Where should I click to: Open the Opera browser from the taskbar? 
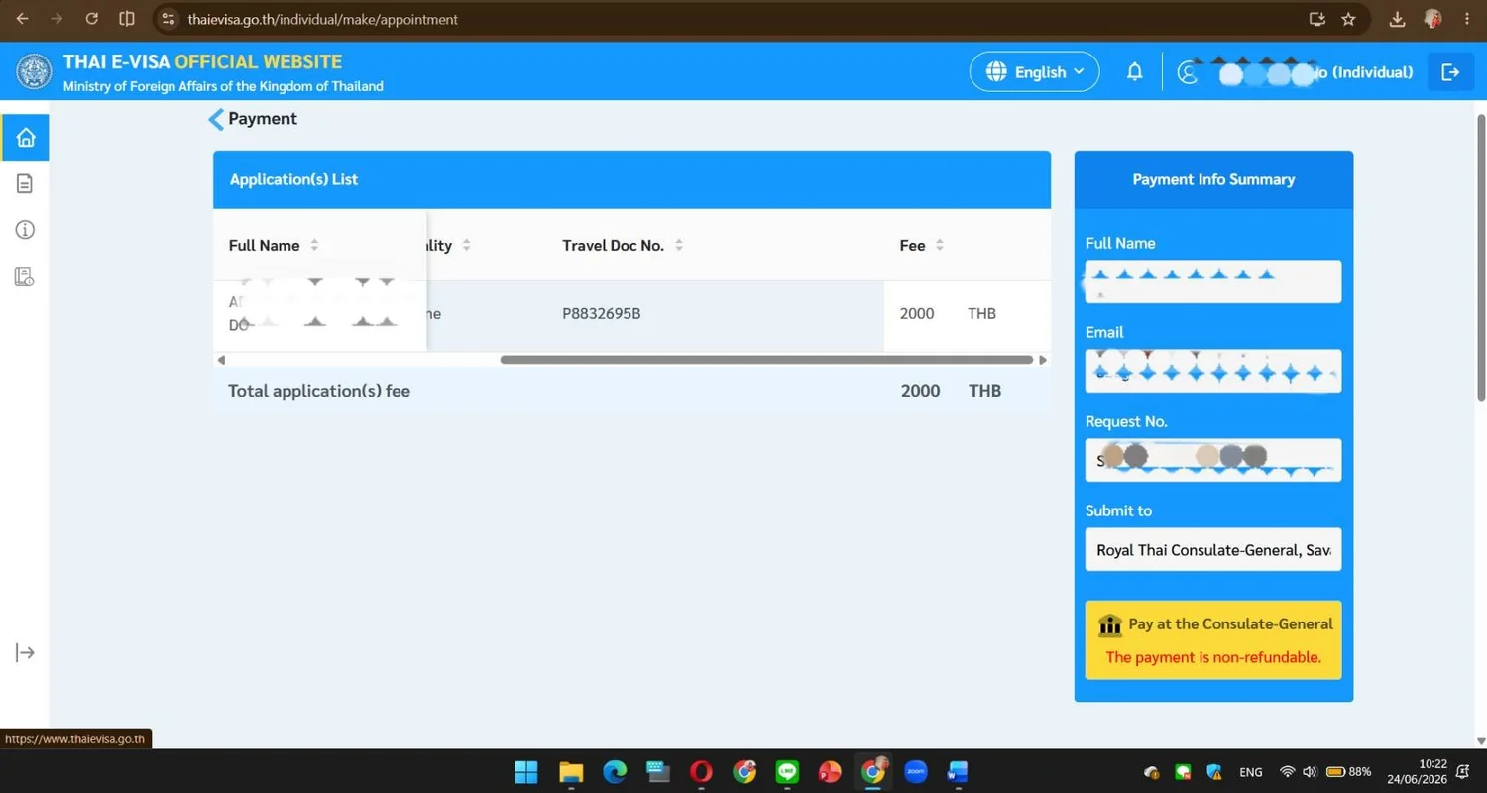701,772
